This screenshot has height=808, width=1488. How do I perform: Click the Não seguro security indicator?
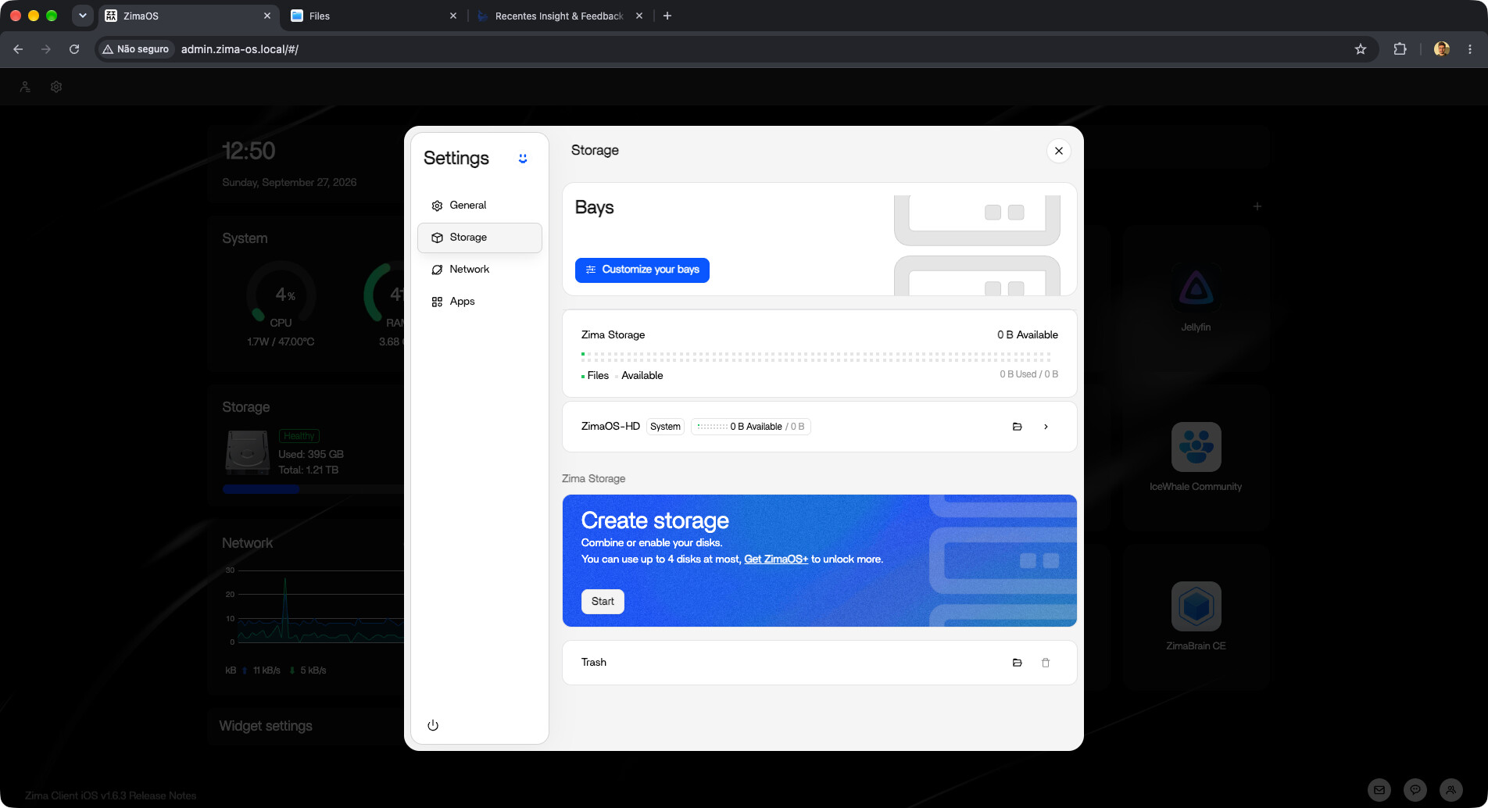(135, 49)
